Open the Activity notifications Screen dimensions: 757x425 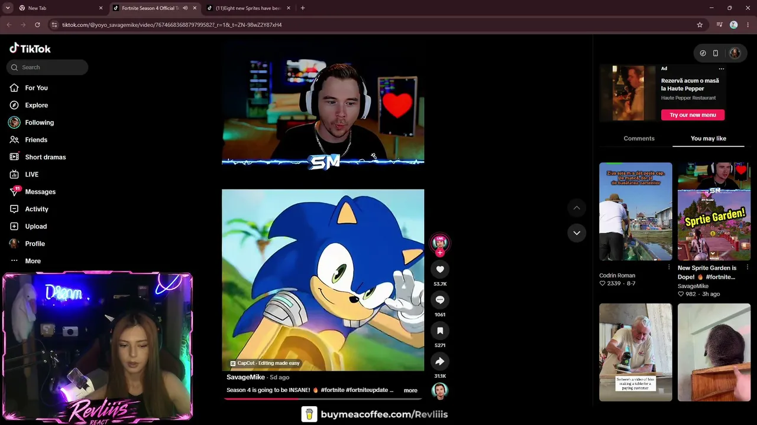[29, 209]
